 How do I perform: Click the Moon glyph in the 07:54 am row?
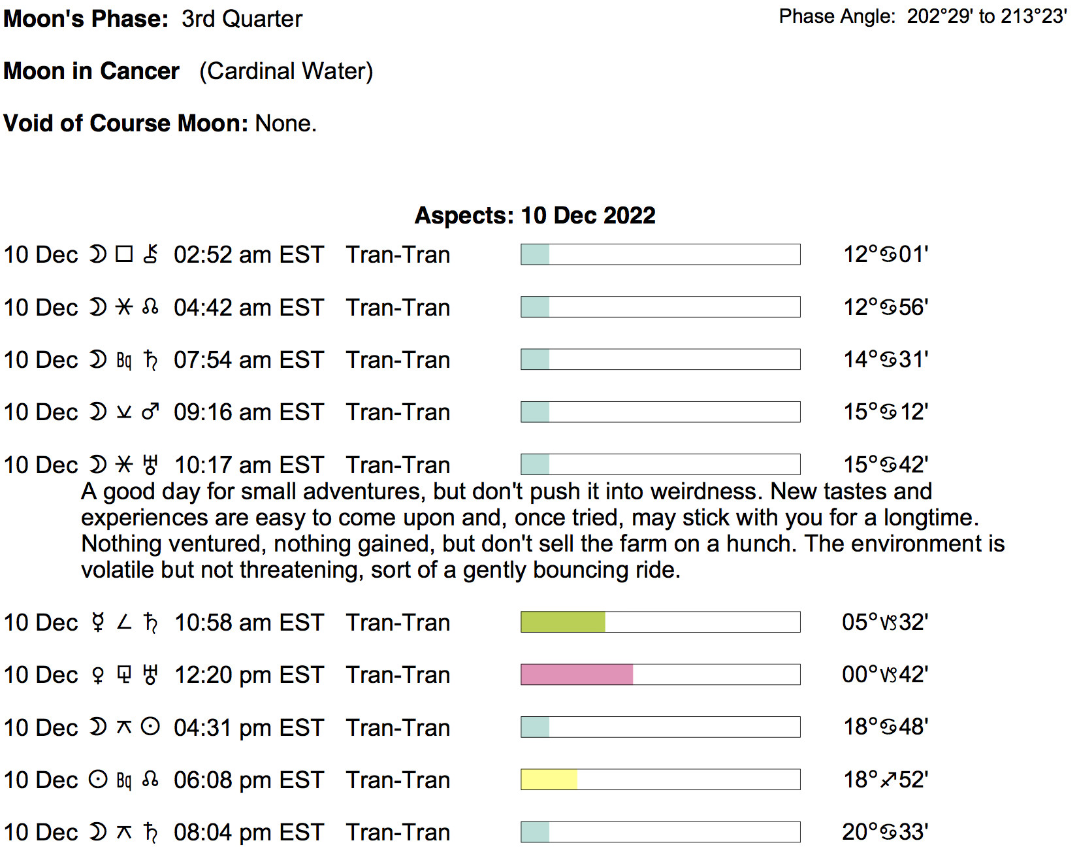98,359
